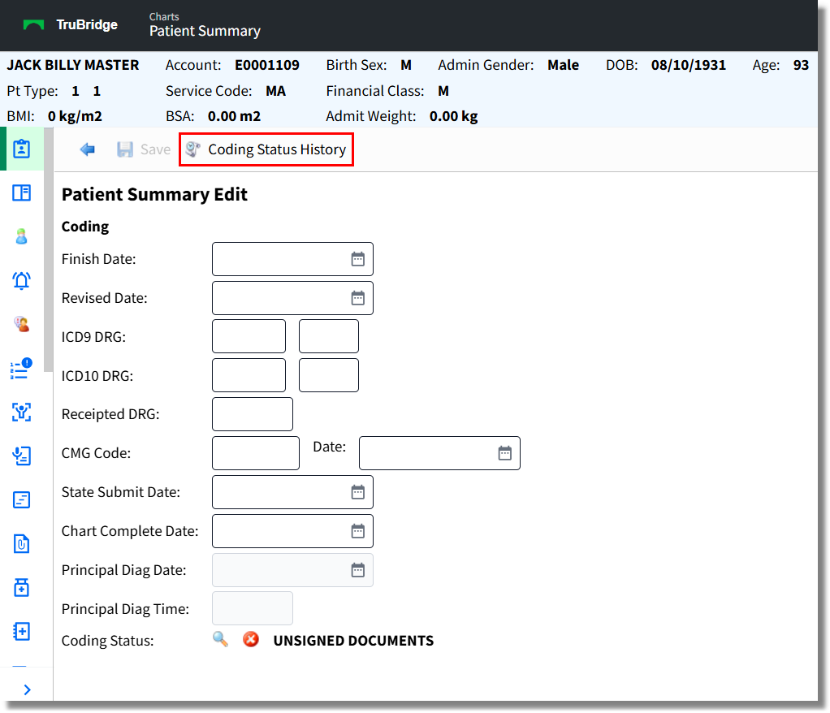Expand the sidebar with the chevron arrow
Image resolution: width=830 pixels, height=713 pixels.
click(x=27, y=689)
